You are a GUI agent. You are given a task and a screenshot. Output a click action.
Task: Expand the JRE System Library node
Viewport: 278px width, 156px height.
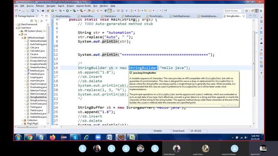19,31
